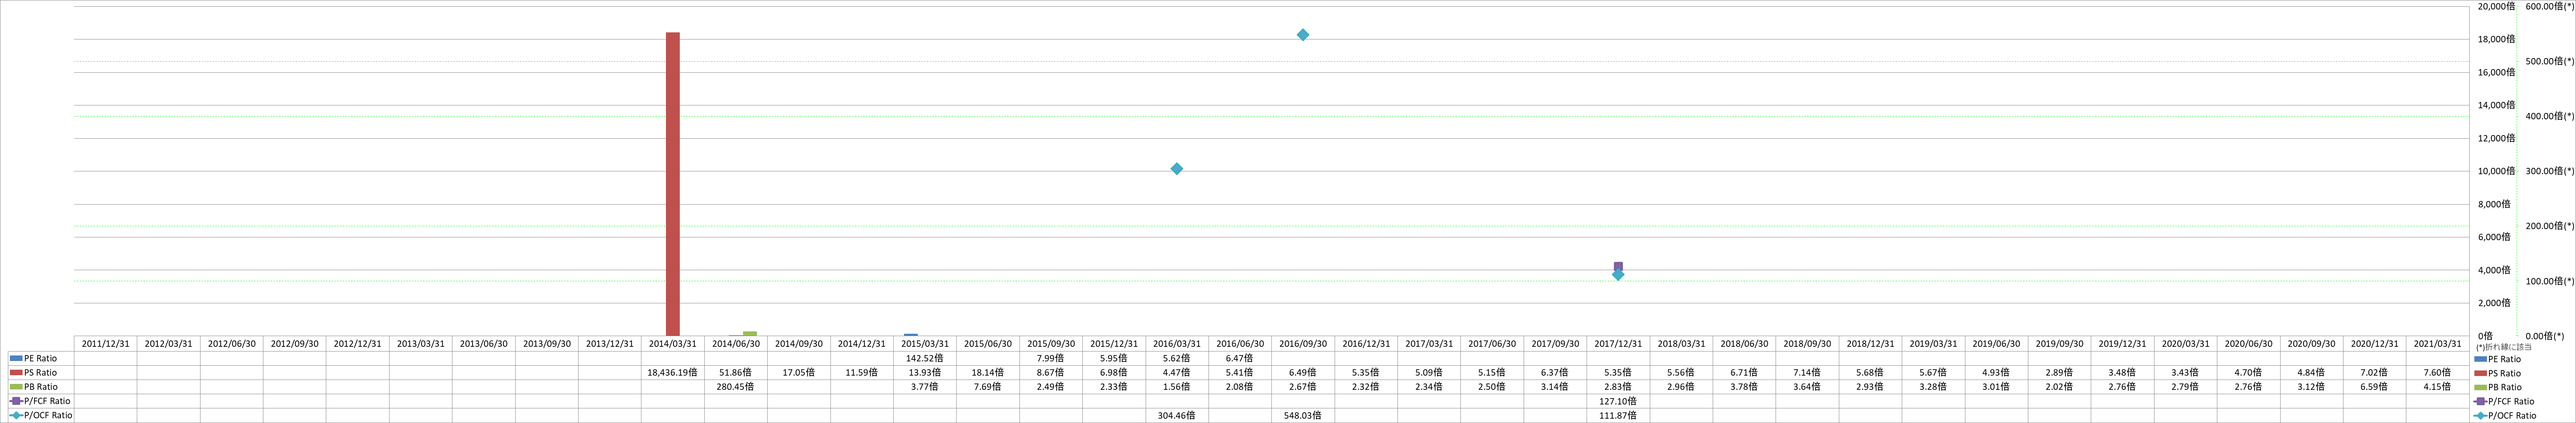
Task: Click the 13.93倍 PS Ratio cell
Action: pos(925,372)
